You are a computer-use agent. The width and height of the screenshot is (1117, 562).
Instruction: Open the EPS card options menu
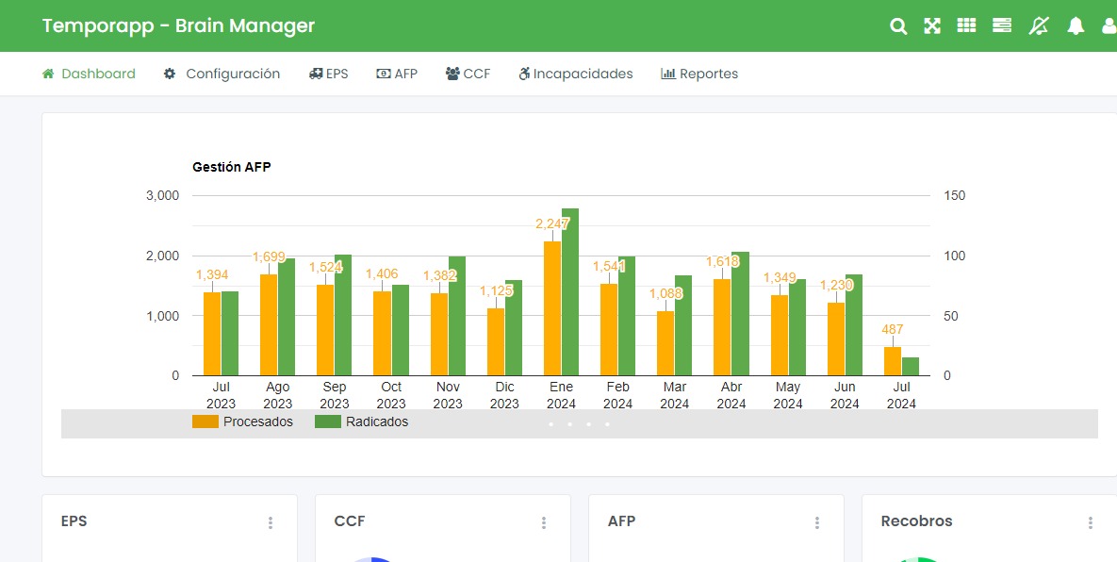click(270, 522)
